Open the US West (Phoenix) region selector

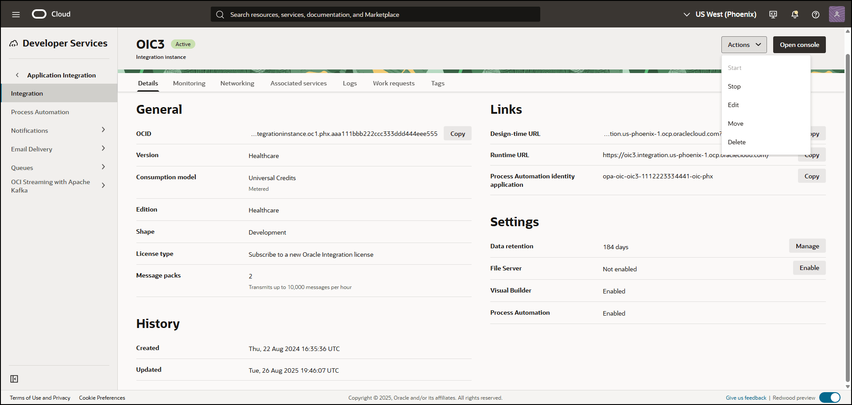[x=720, y=14]
